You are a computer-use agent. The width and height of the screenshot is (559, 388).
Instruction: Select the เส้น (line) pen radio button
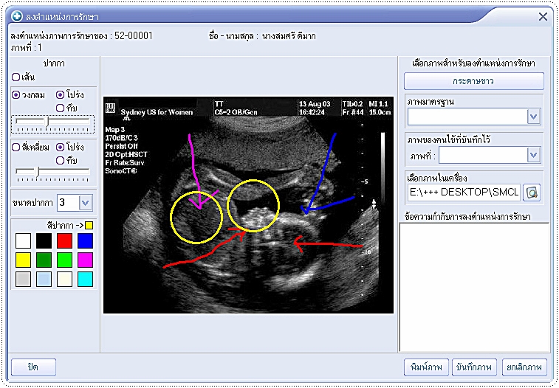[16, 77]
